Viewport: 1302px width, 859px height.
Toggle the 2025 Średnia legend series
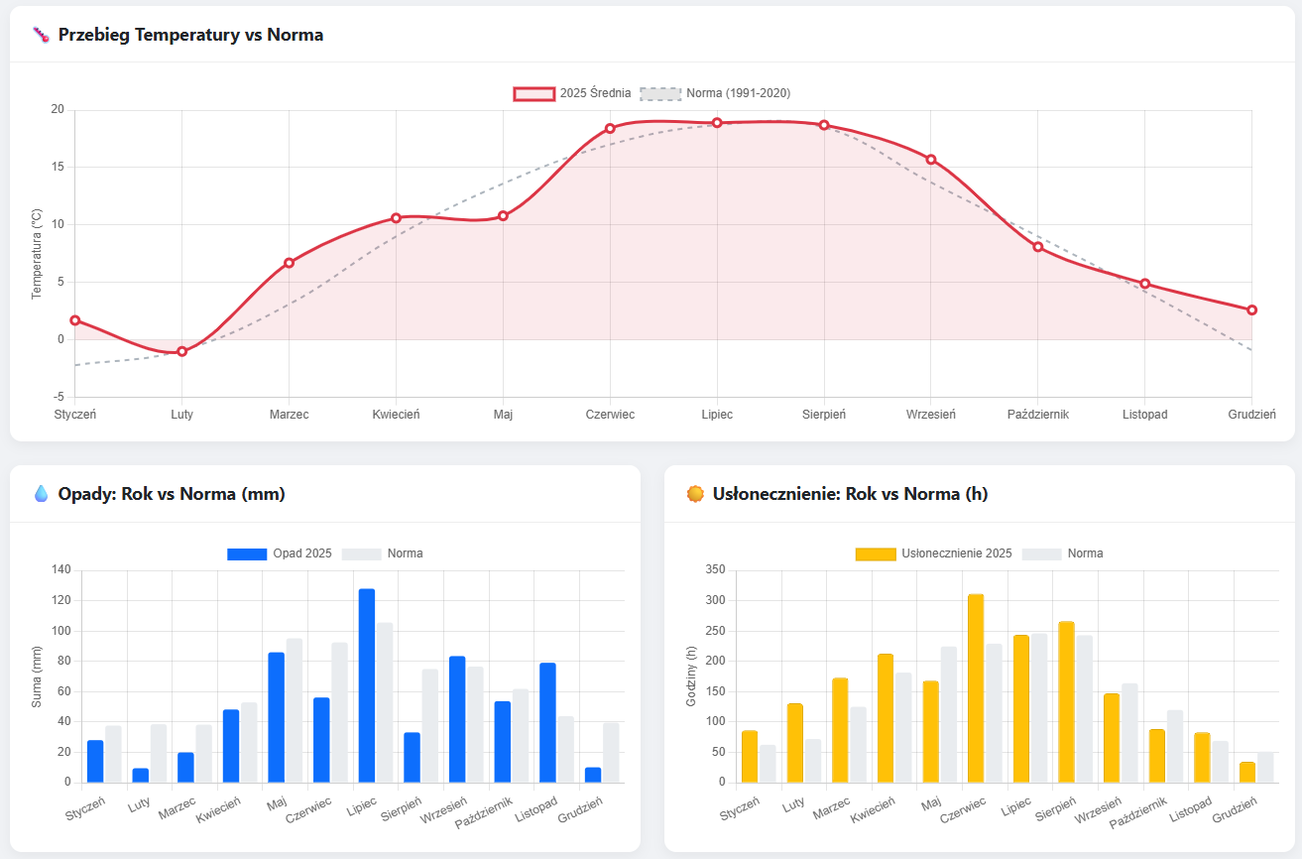pyautogui.click(x=595, y=93)
